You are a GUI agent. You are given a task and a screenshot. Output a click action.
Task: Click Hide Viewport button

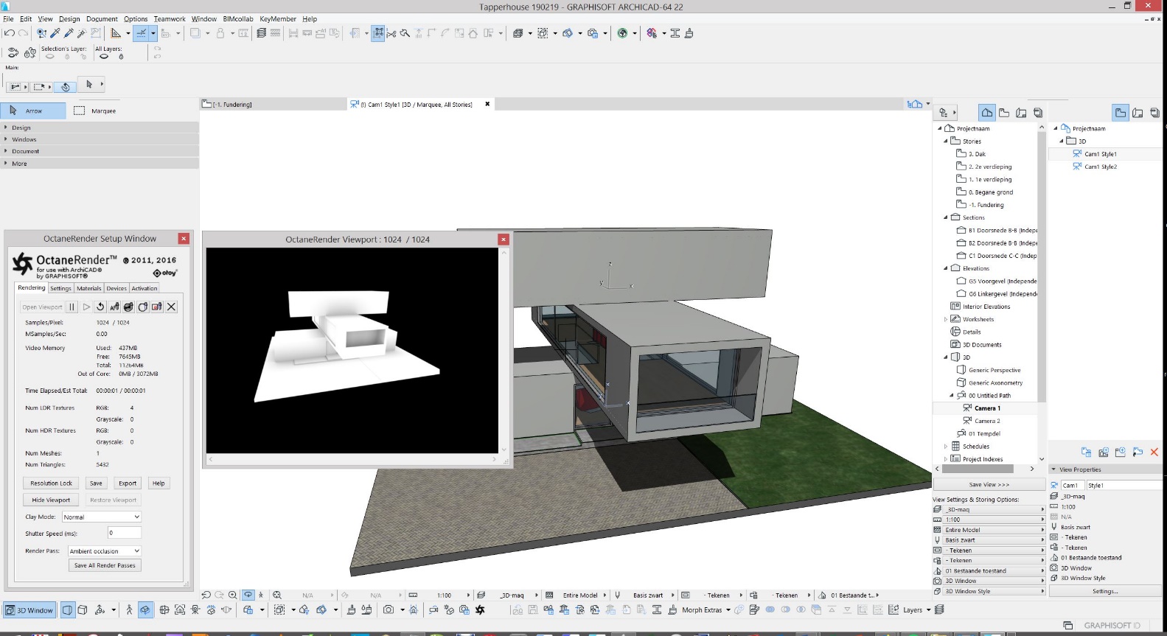pyautogui.click(x=51, y=500)
